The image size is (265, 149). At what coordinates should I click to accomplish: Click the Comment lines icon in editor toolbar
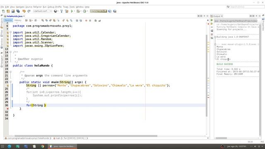[x=96, y=20]
